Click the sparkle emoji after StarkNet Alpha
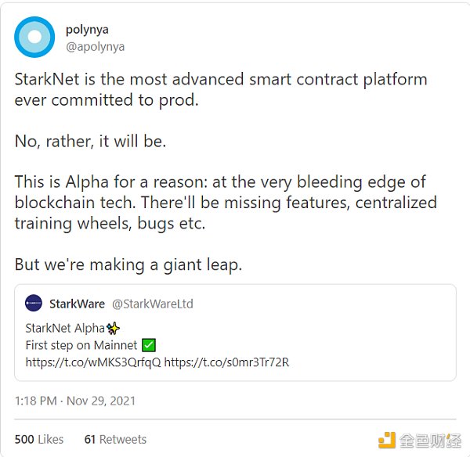The height and width of the screenshot is (457, 470). tap(113, 329)
